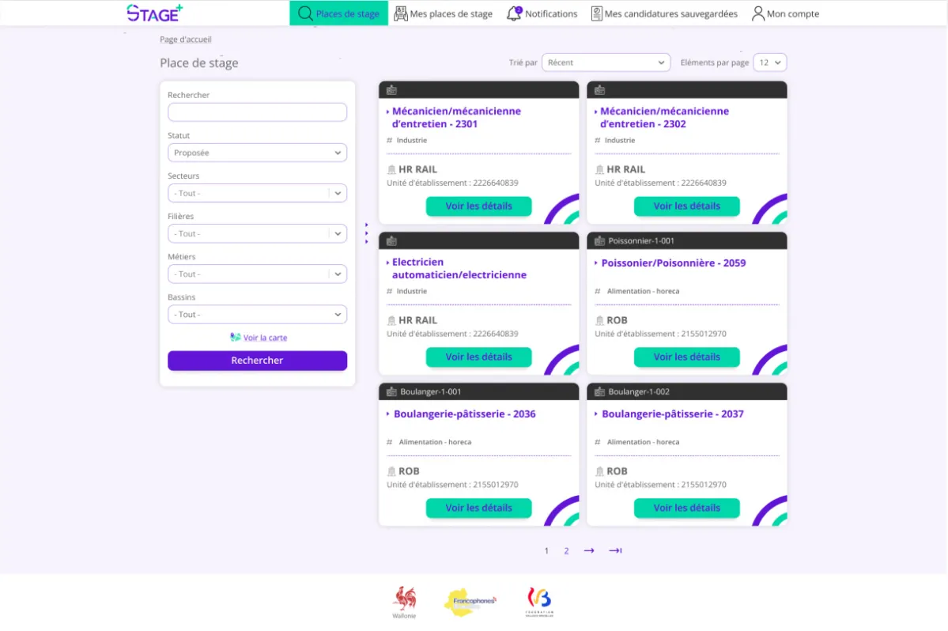Jump to last page arrow in pagination
The image size is (948, 631).
pyautogui.click(x=615, y=551)
